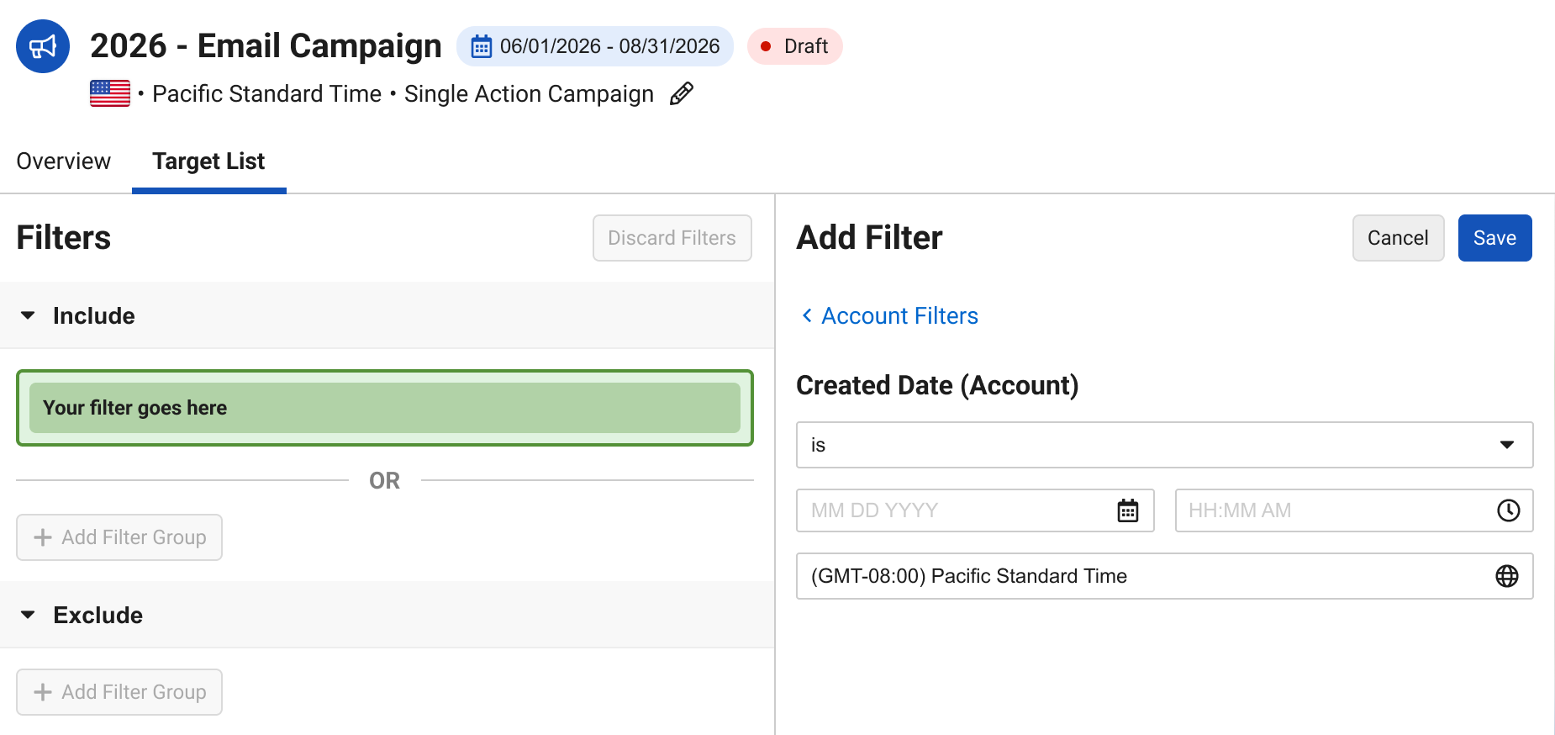This screenshot has width=1555, height=735.
Task: Click the Draft status badge
Action: coord(795,46)
